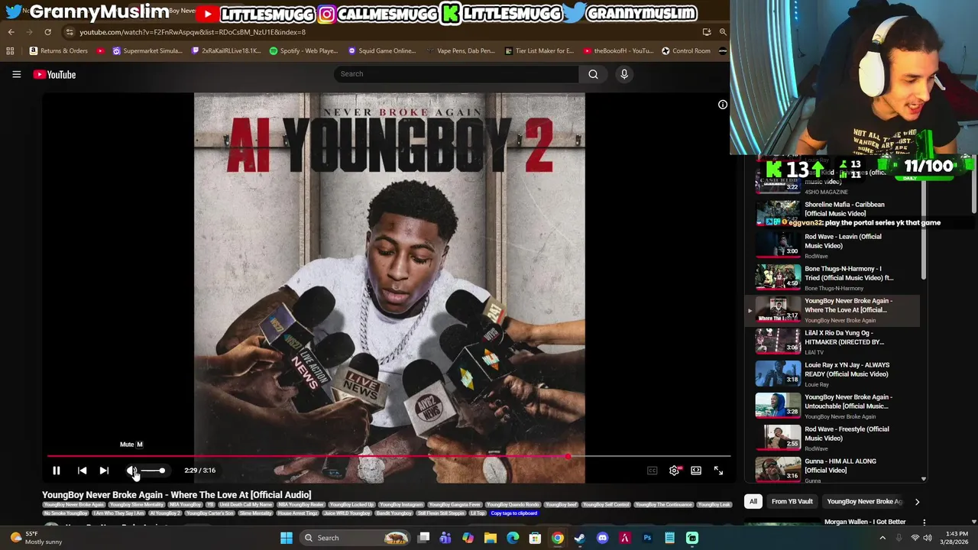Screen dimensions: 978x550
Task: Click the video title text
Action: [176, 495]
